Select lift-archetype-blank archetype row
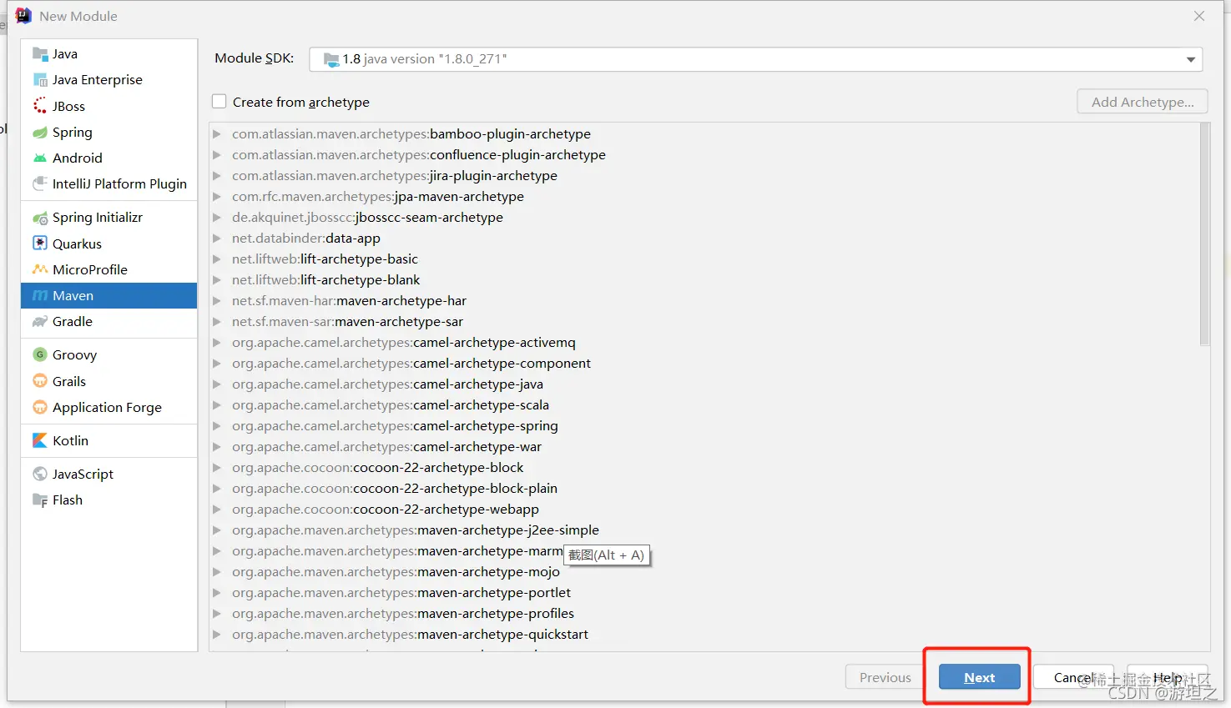This screenshot has width=1231, height=708. (x=705, y=280)
